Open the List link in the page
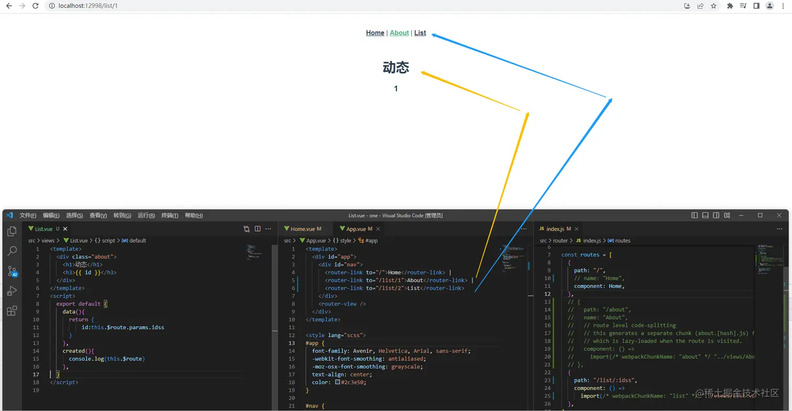The height and width of the screenshot is (411, 792). [420, 33]
